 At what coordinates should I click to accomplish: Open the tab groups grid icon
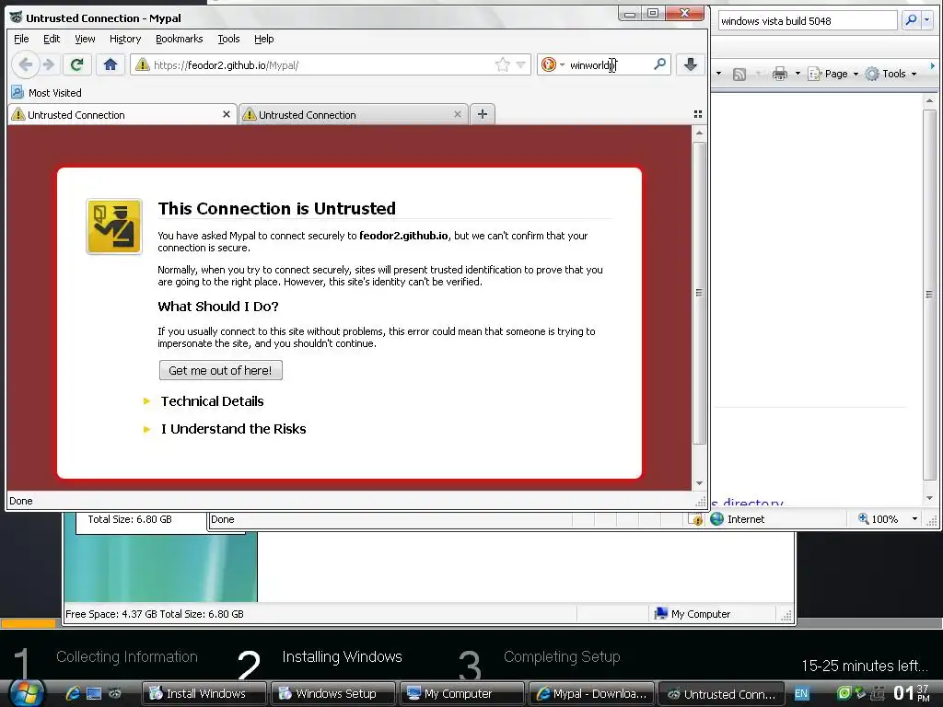tap(698, 114)
